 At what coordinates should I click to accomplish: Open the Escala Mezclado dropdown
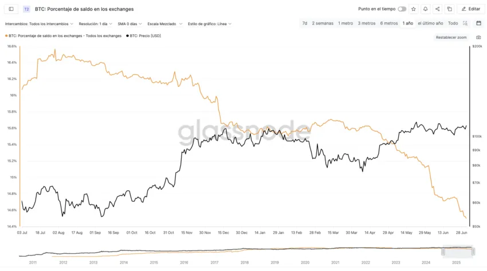(164, 24)
